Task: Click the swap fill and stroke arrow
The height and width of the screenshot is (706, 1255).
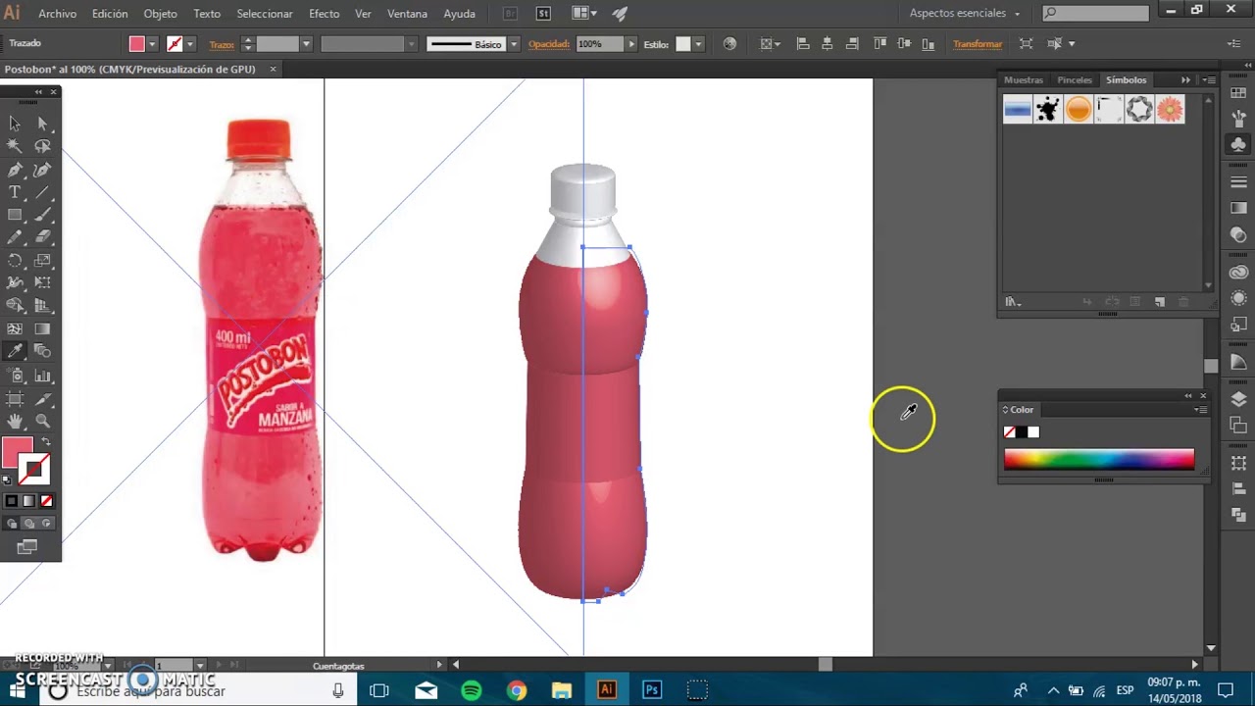Action: point(45,442)
